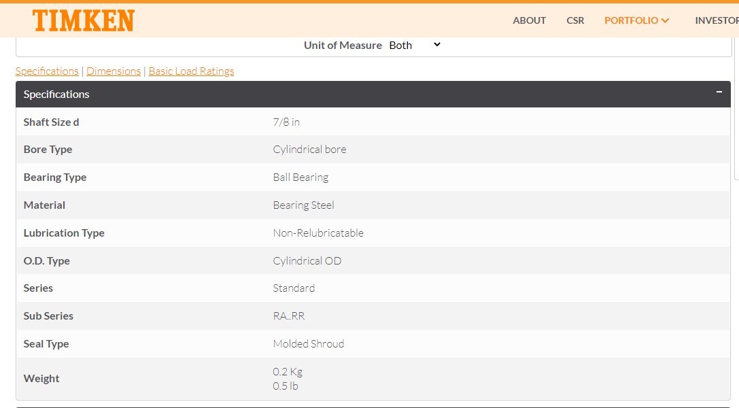
Task: Select the RA..RR value
Action: [x=288, y=316]
